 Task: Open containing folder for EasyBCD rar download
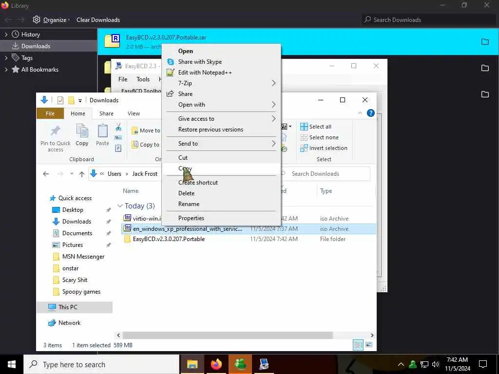tap(485, 42)
